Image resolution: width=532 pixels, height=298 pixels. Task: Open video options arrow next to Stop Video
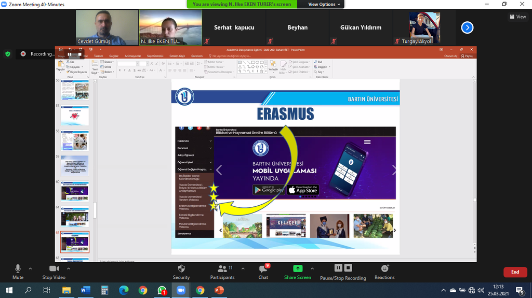[69, 268]
